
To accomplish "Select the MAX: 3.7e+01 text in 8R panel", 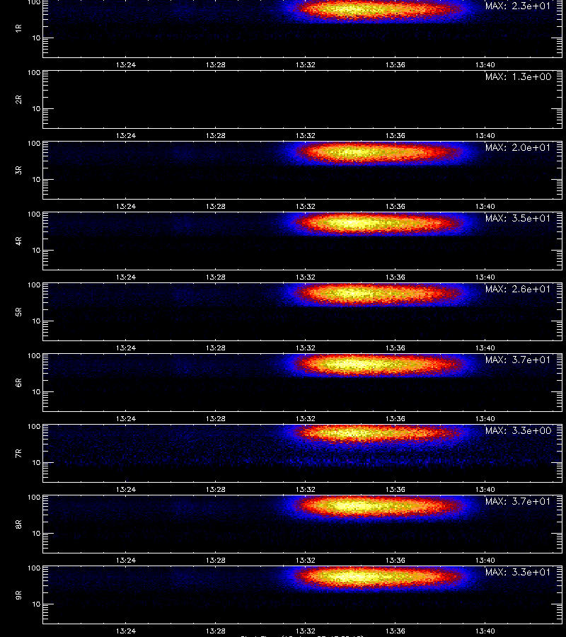I will pyautogui.click(x=518, y=501).
